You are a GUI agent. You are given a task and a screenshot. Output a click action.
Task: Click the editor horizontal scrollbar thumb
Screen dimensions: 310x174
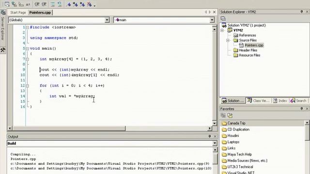click(x=69, y=129)
